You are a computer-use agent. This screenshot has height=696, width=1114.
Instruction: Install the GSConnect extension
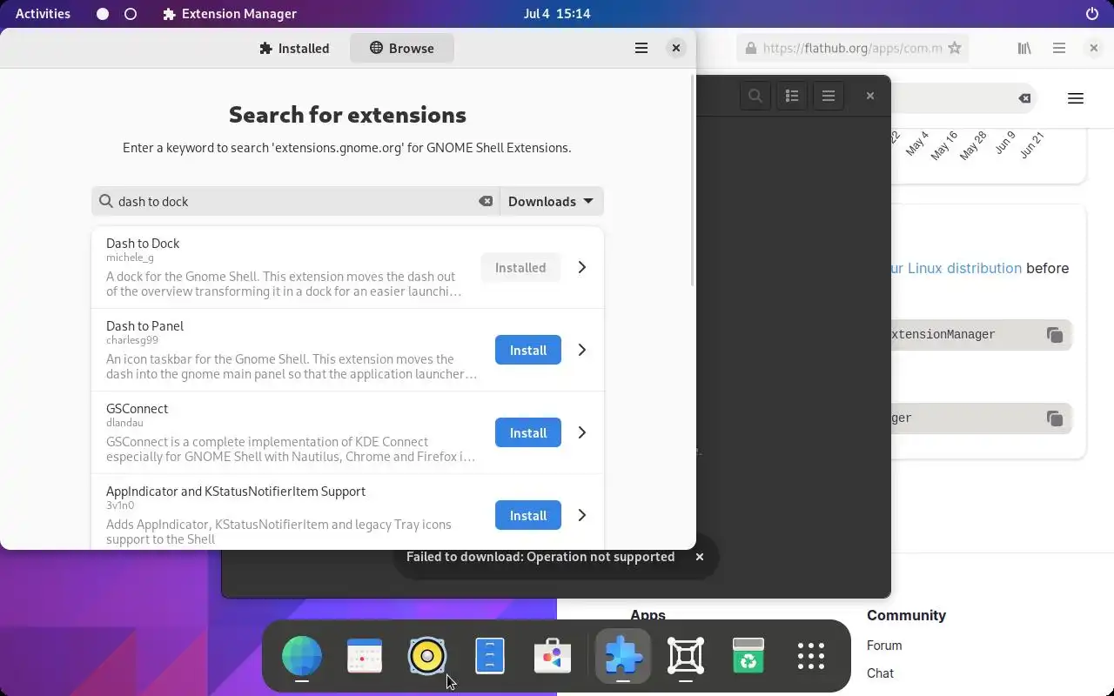pos(528,432)
